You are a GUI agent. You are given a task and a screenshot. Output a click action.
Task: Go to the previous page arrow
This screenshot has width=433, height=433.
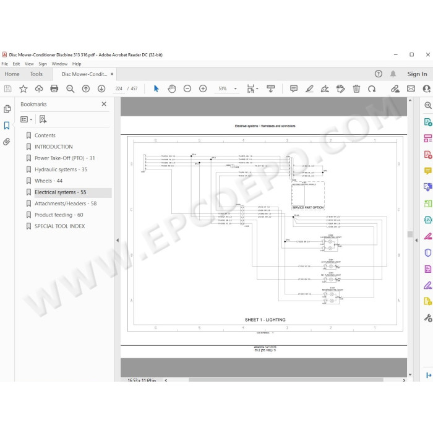pos(86,88)
